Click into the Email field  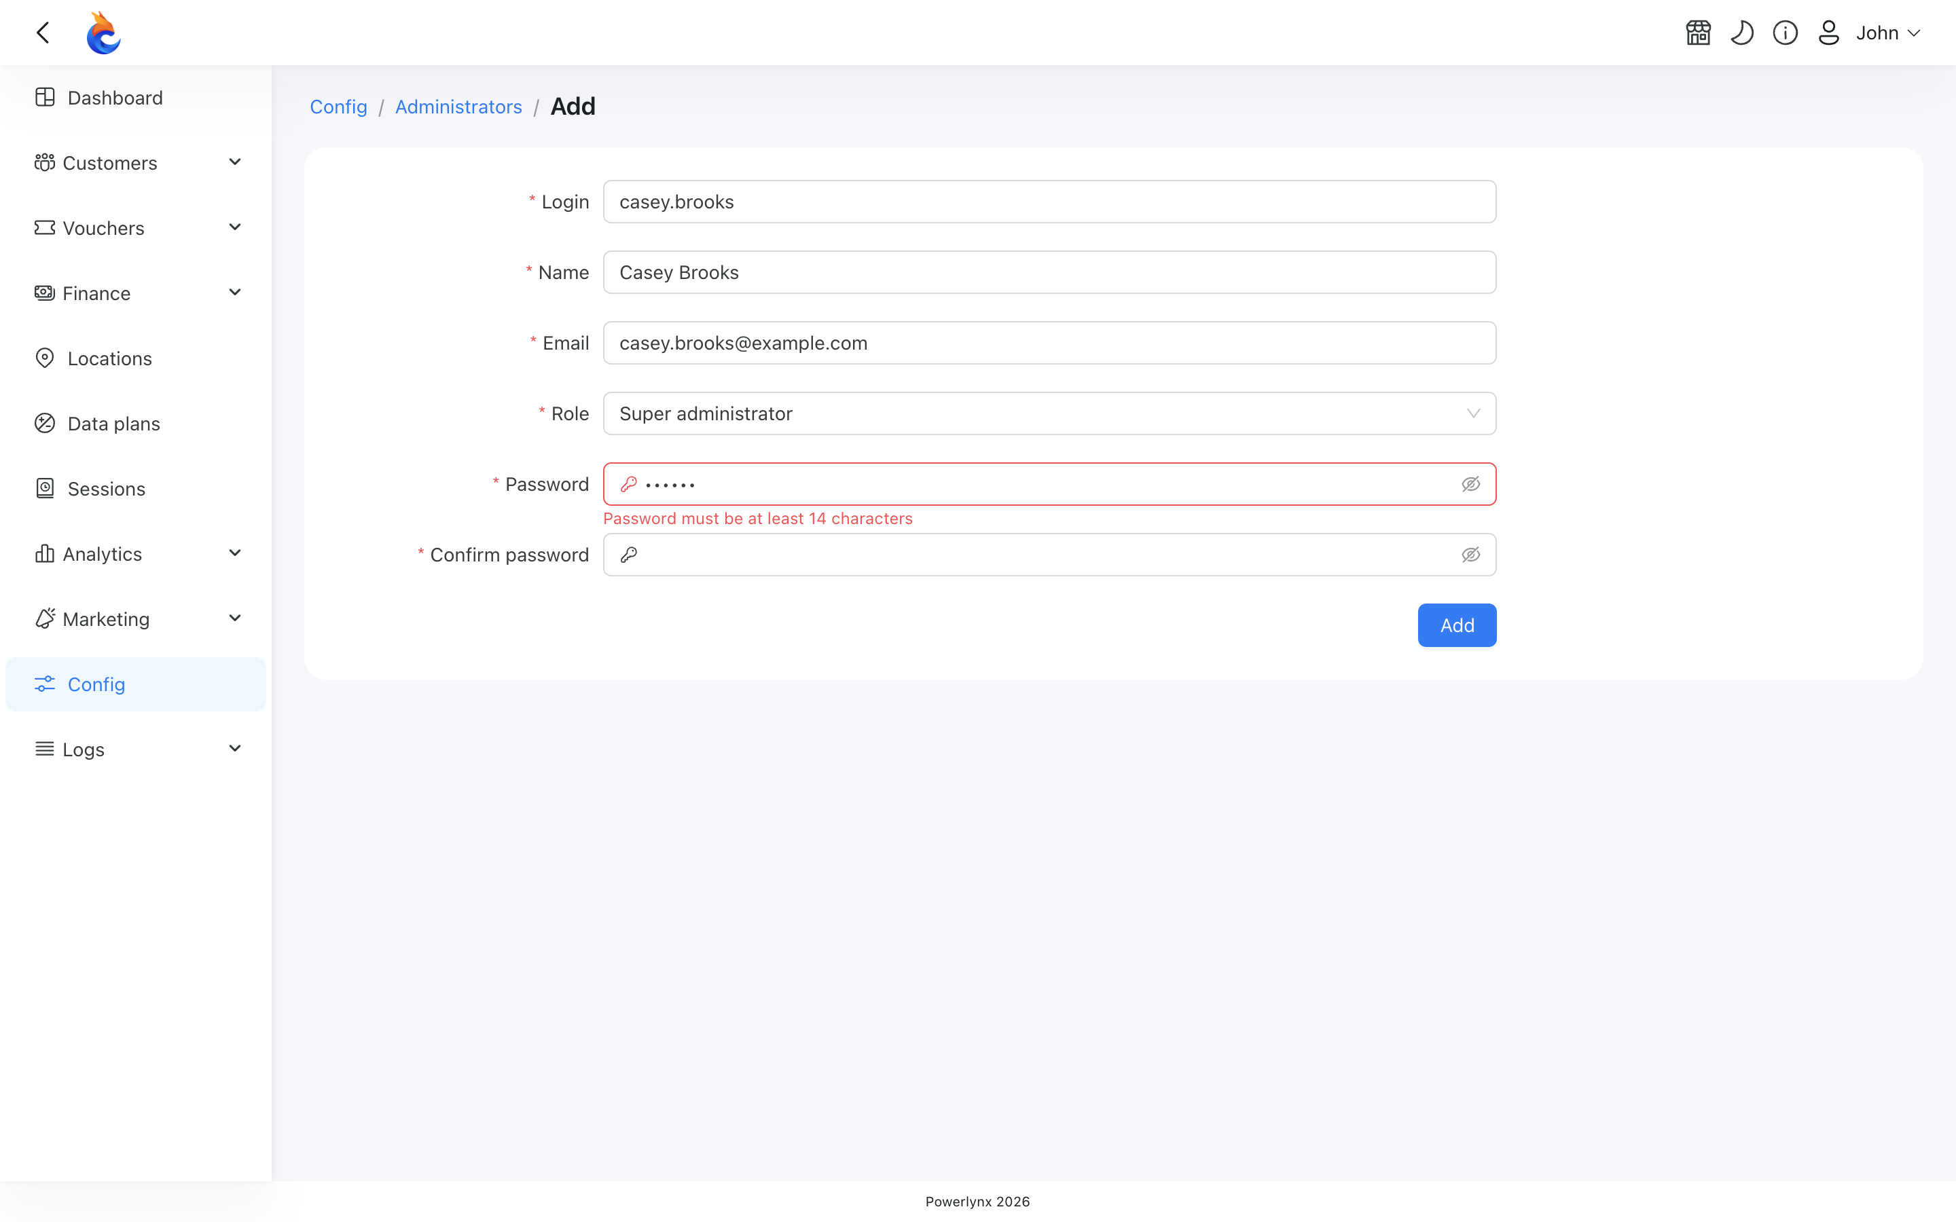[1049, 343]
